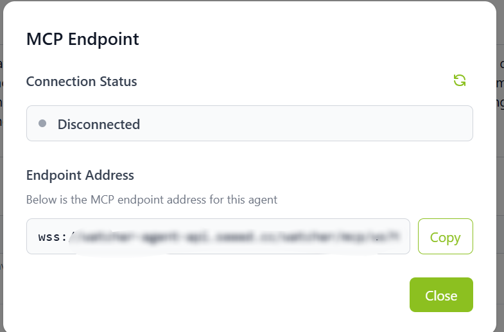Refresh the connection status
Screen dimensions: 504x332
tap(460, 80)
